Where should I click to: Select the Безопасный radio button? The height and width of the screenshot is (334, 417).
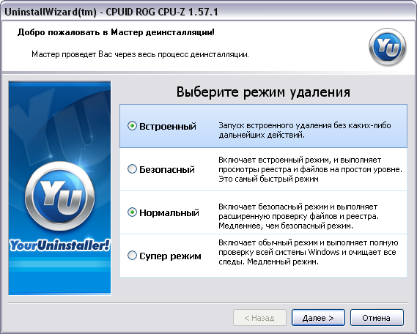click(x=132, y=169)
